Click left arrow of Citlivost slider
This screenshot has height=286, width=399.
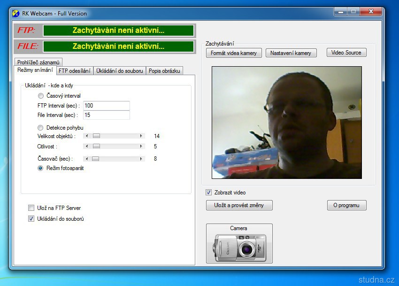click(87, 146)
